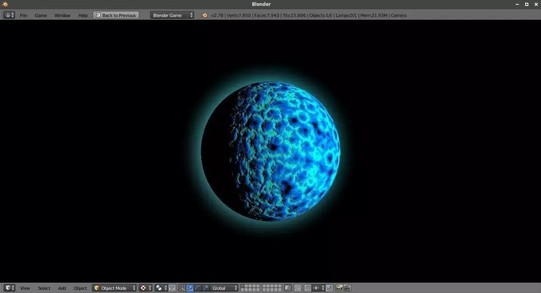Open the Info editor type selector
Image resolution: width=541 pixels, height=293 pixels.
coord(9,15)
